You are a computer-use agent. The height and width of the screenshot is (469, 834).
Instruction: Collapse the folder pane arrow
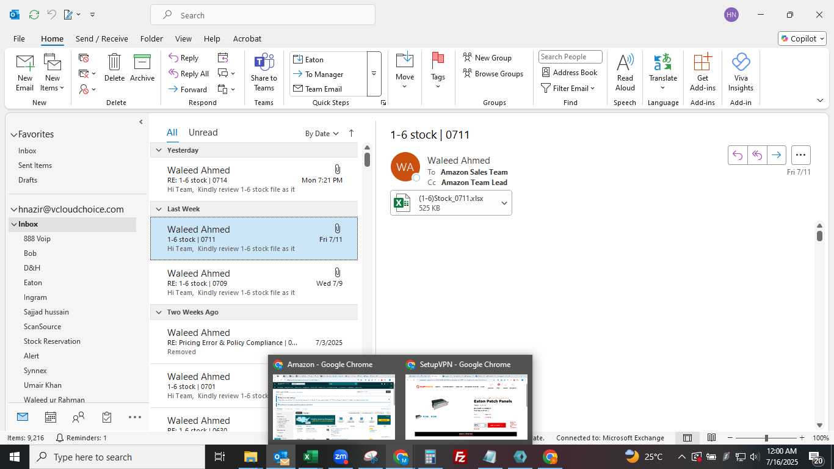pyautogui.click(x=141, y=122)
